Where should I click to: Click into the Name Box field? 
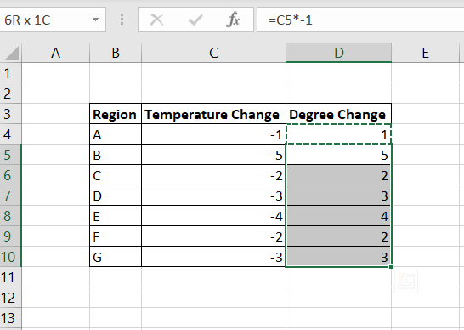46,20
